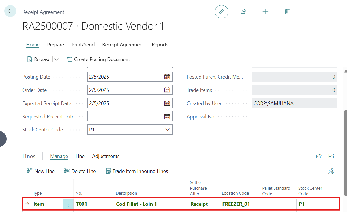The height and width of the screenshot is (212, 347).
Task: Click the trash delete icon
Action: 287,12
